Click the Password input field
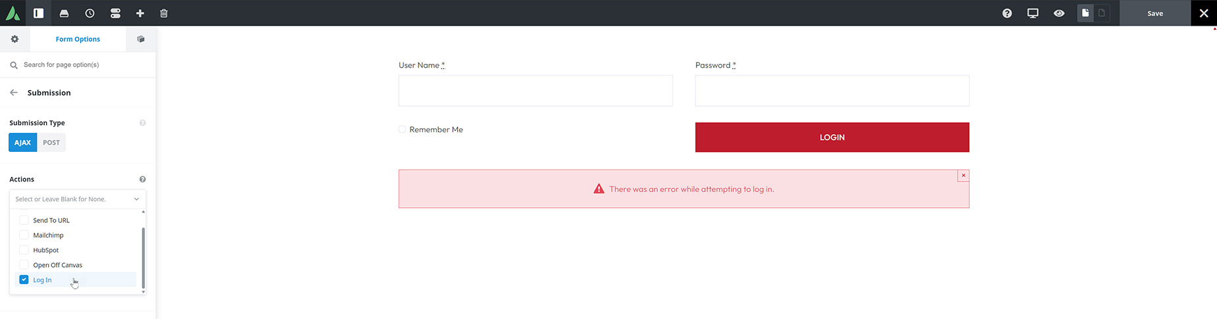This screenshot has height=319, width=1217. (x=832, y=90)
